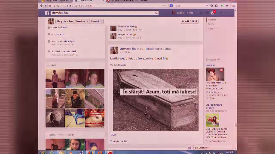275x154 pixels.
Task: Click the PHOTOS section heading
Action: tap(52, 65)
